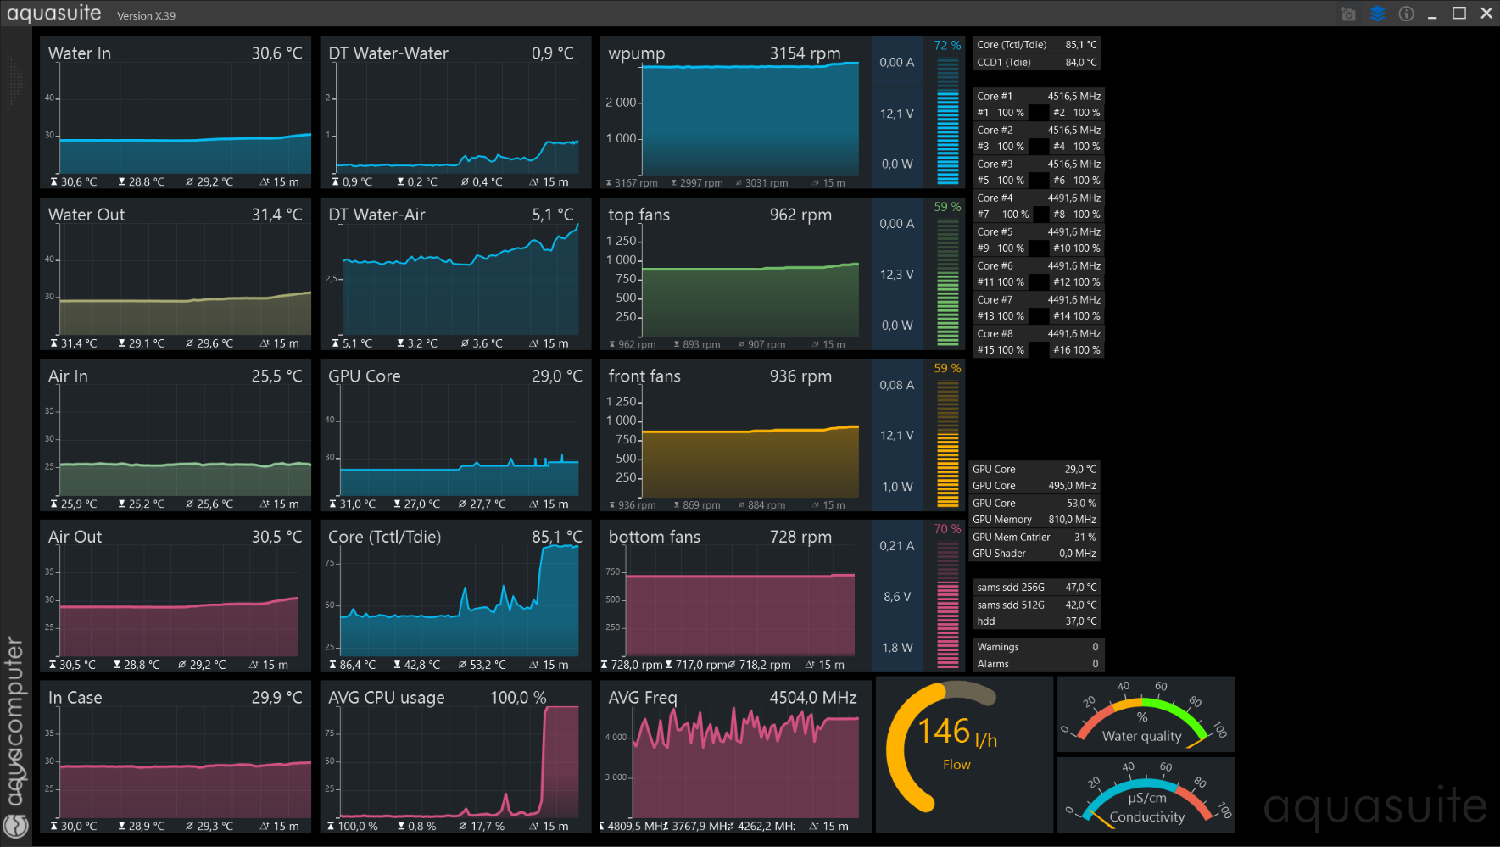Open the info icon in title bar

(x=1406, y=14)
